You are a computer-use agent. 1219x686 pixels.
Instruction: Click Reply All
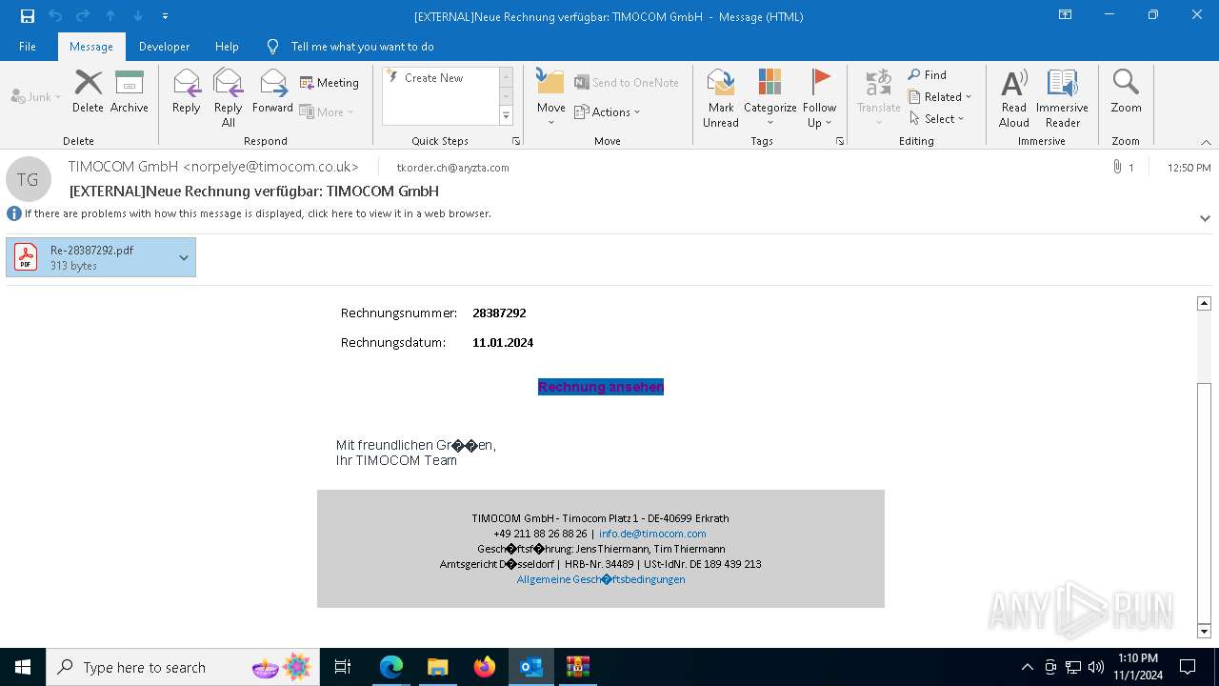click(x=228, y=98)
